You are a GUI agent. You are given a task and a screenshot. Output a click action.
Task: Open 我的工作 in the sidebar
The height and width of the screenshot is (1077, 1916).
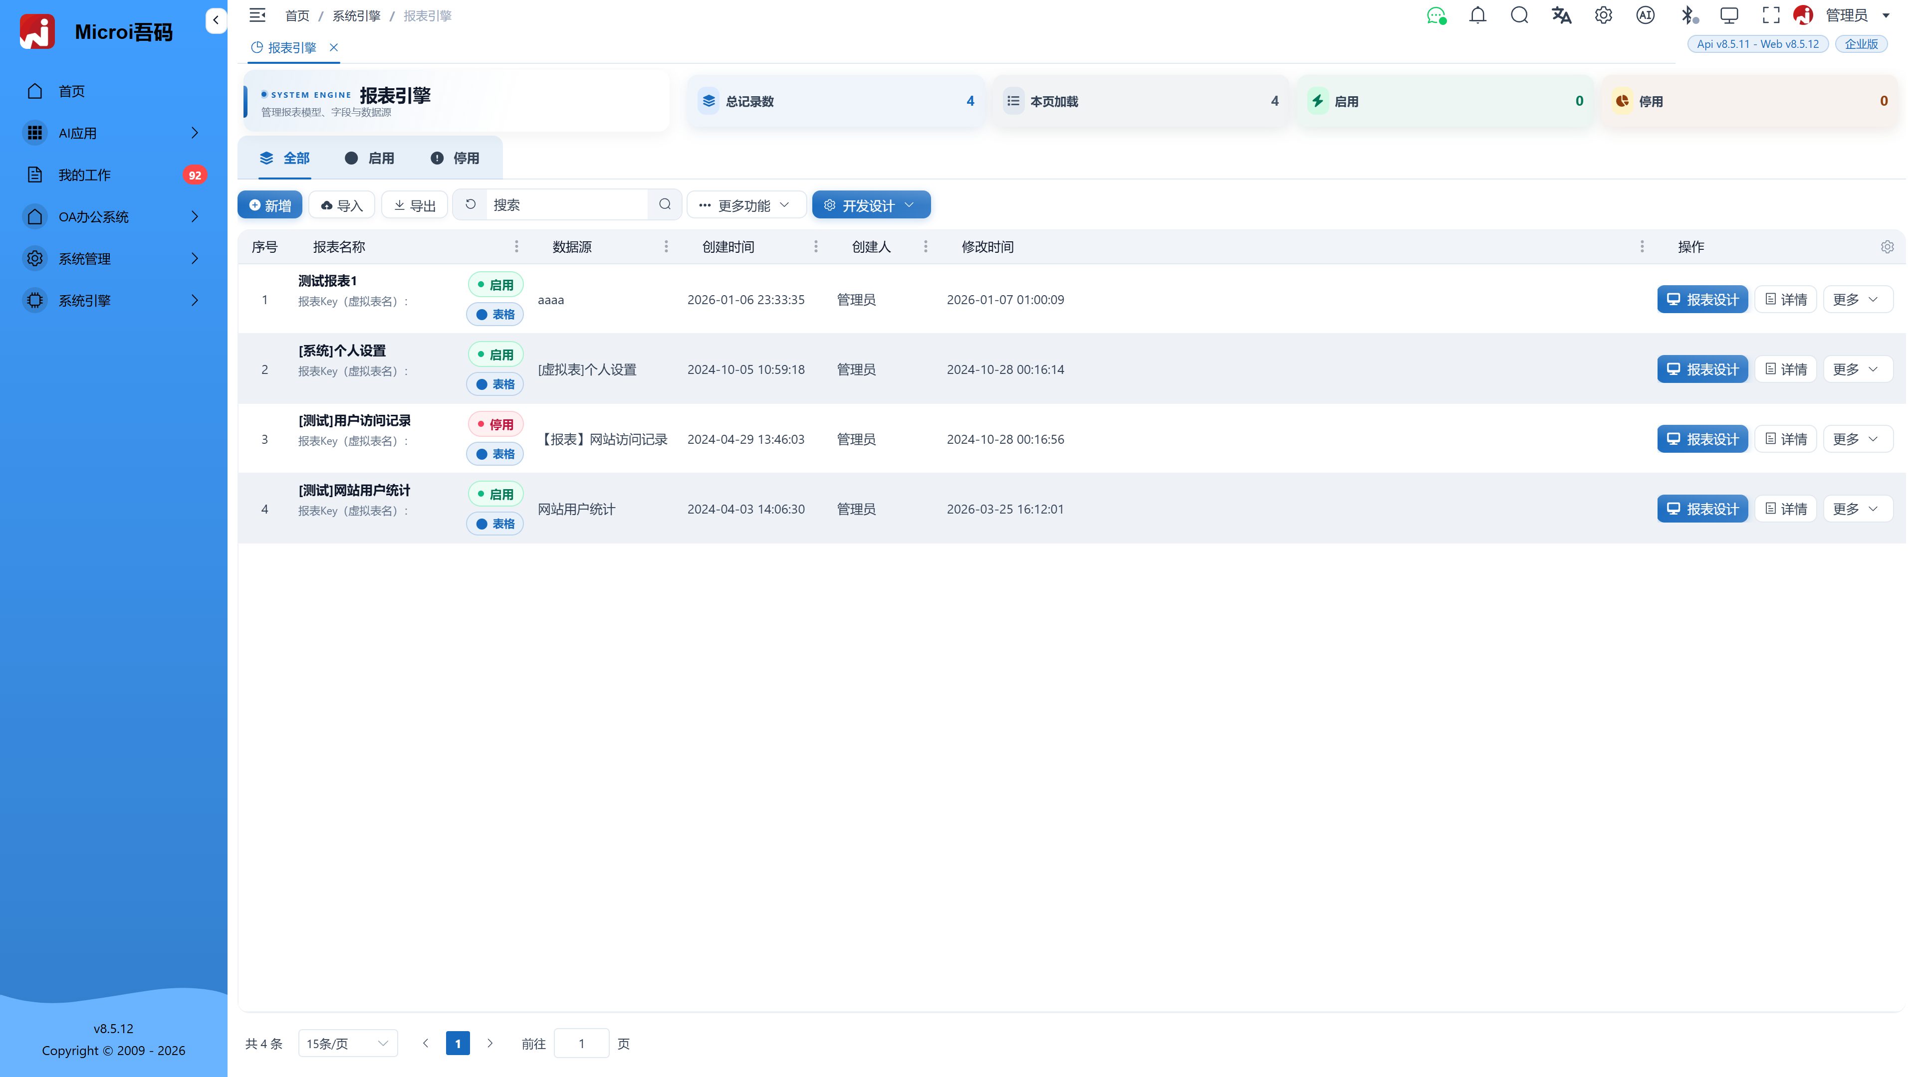click(x=113, y=176)
